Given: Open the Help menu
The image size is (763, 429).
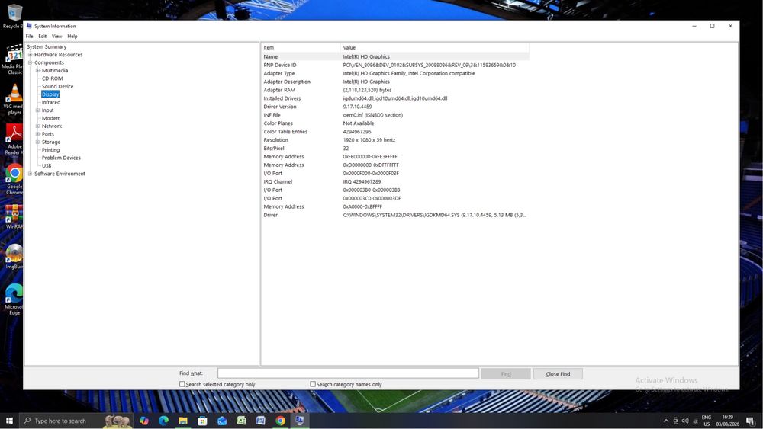Looking at the screenshot, I should click(72, 36).
